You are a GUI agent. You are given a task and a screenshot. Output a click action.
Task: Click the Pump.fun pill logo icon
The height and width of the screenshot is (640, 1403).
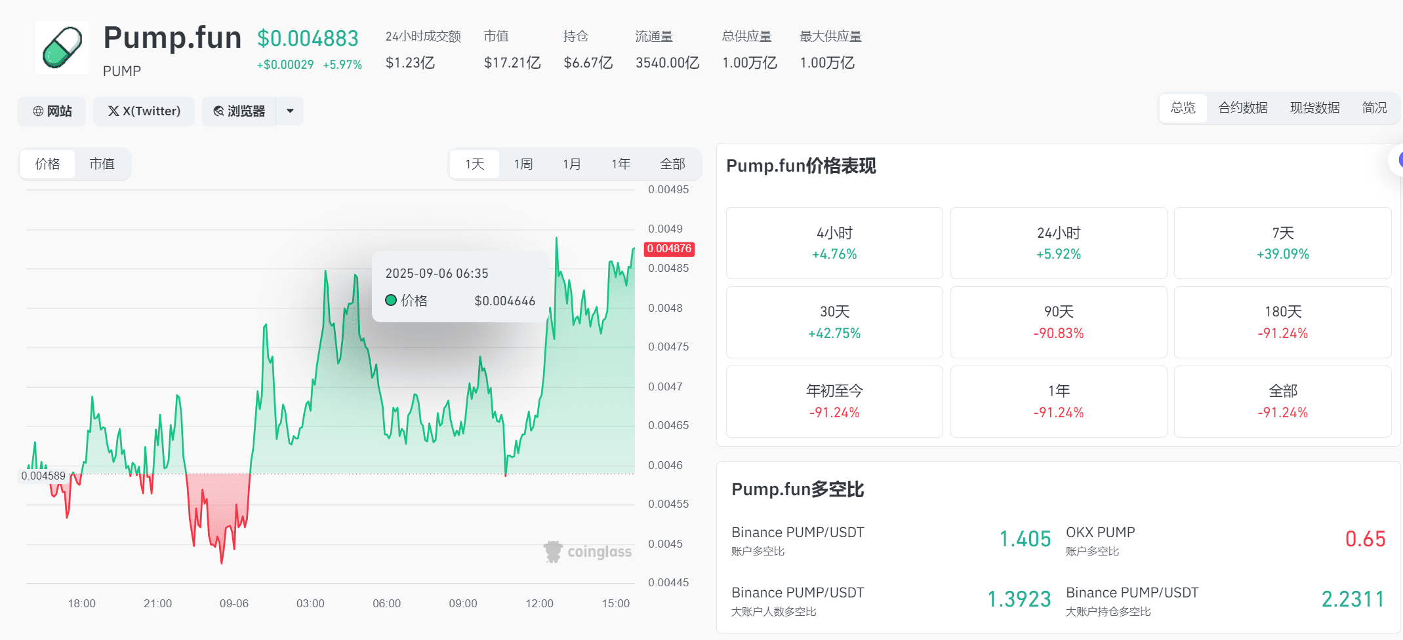pyautogui.click(x=62, y=47)
